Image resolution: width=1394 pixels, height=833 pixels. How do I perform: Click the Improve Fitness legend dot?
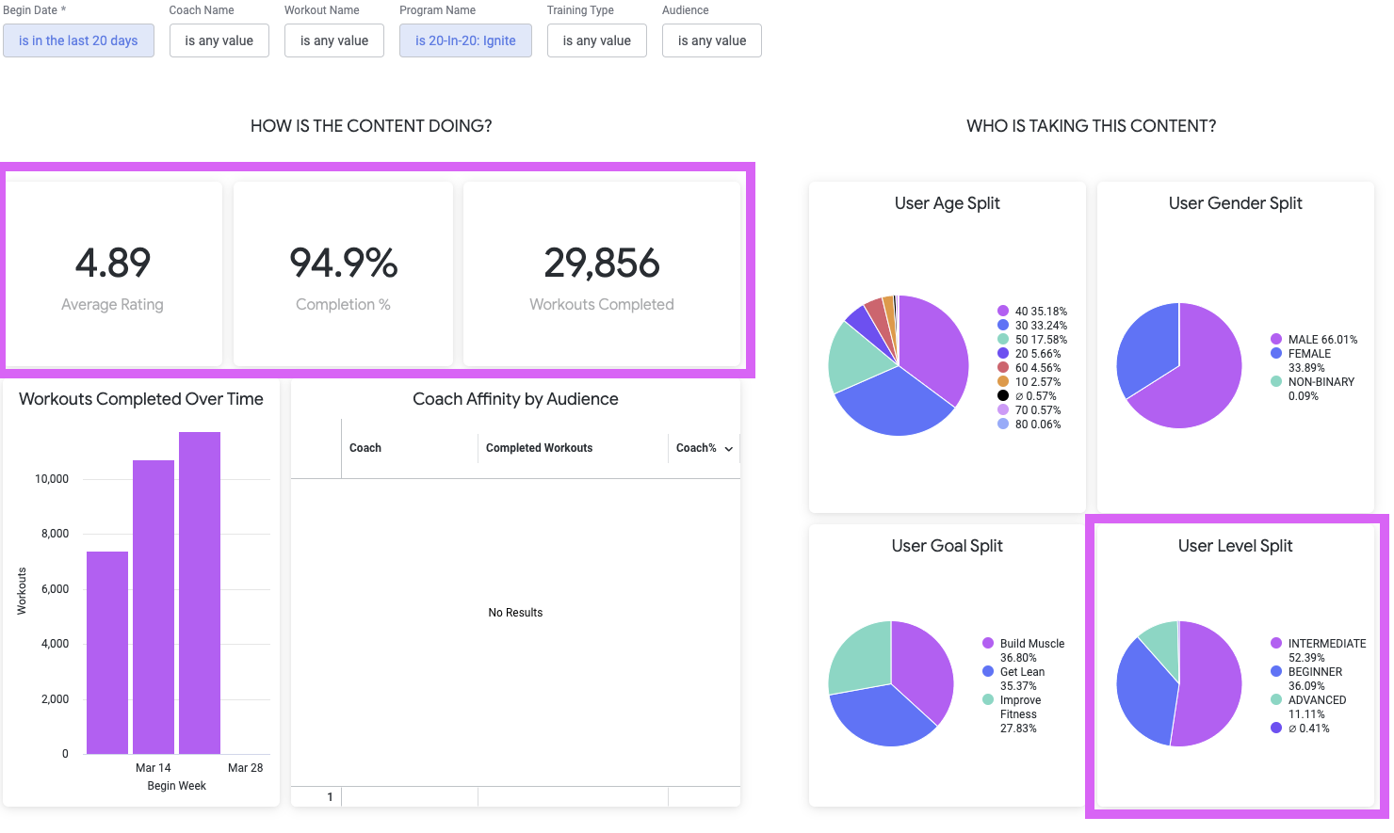click(988, 699)
